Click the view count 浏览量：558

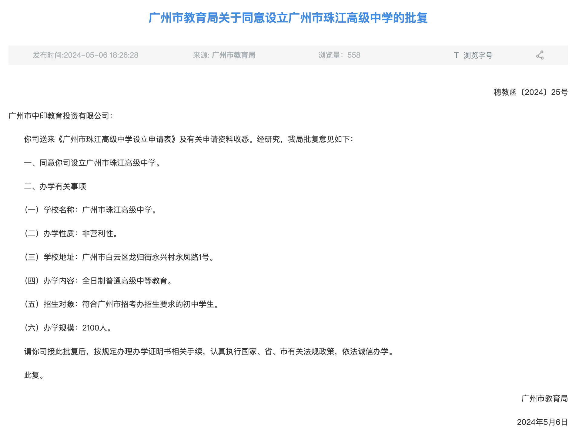tap(339, 55)
